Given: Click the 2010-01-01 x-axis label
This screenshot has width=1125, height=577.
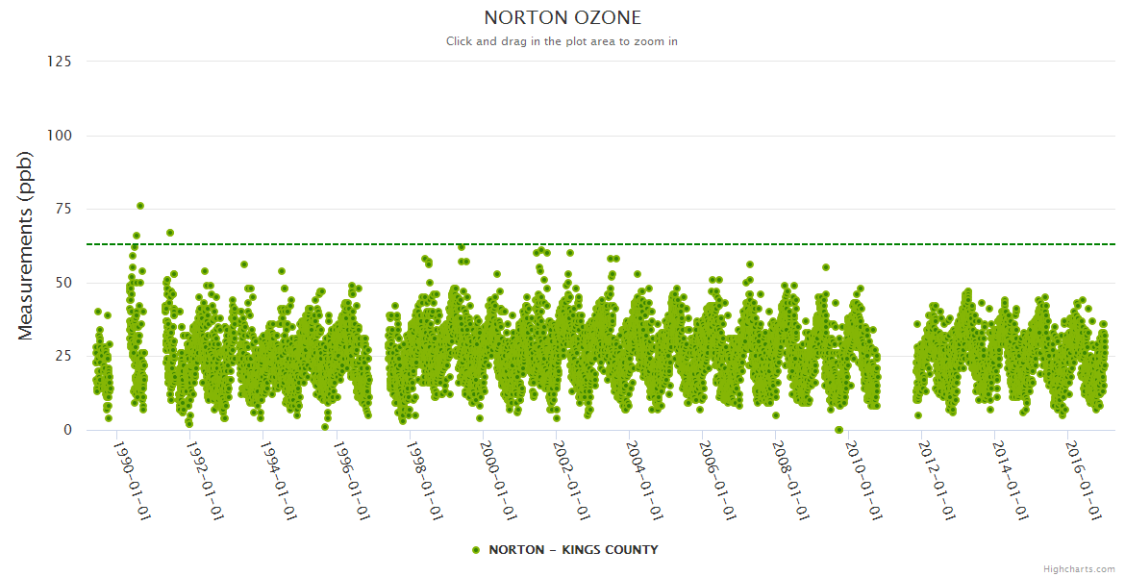Looking at the screenshot, I should (x=866, y=480).
